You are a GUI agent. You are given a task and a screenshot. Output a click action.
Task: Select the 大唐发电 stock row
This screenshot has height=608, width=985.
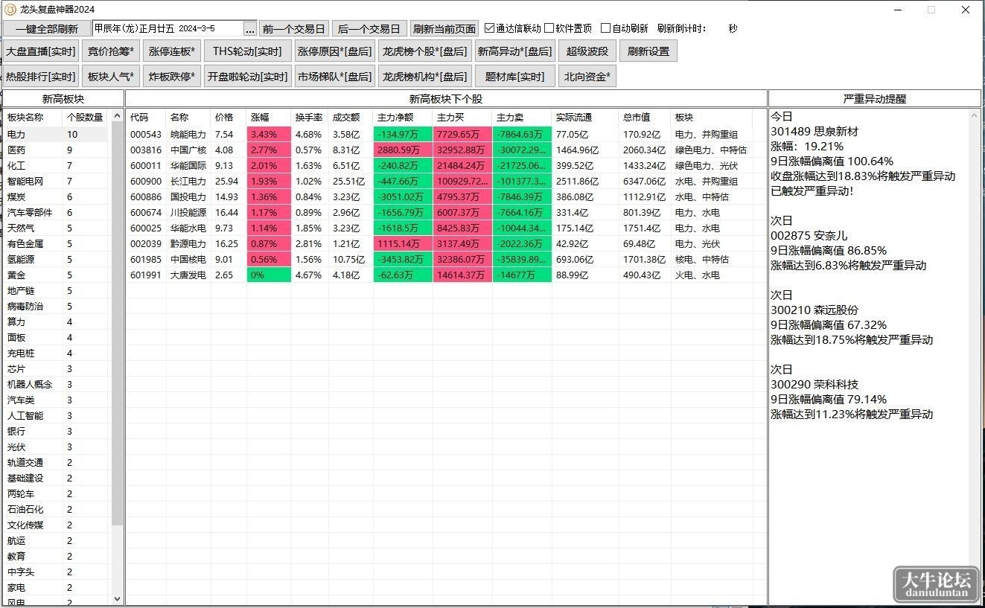pos(446,275)
